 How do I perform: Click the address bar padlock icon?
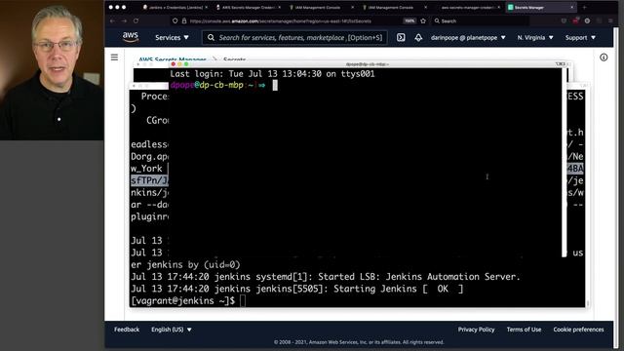(184, 20)
